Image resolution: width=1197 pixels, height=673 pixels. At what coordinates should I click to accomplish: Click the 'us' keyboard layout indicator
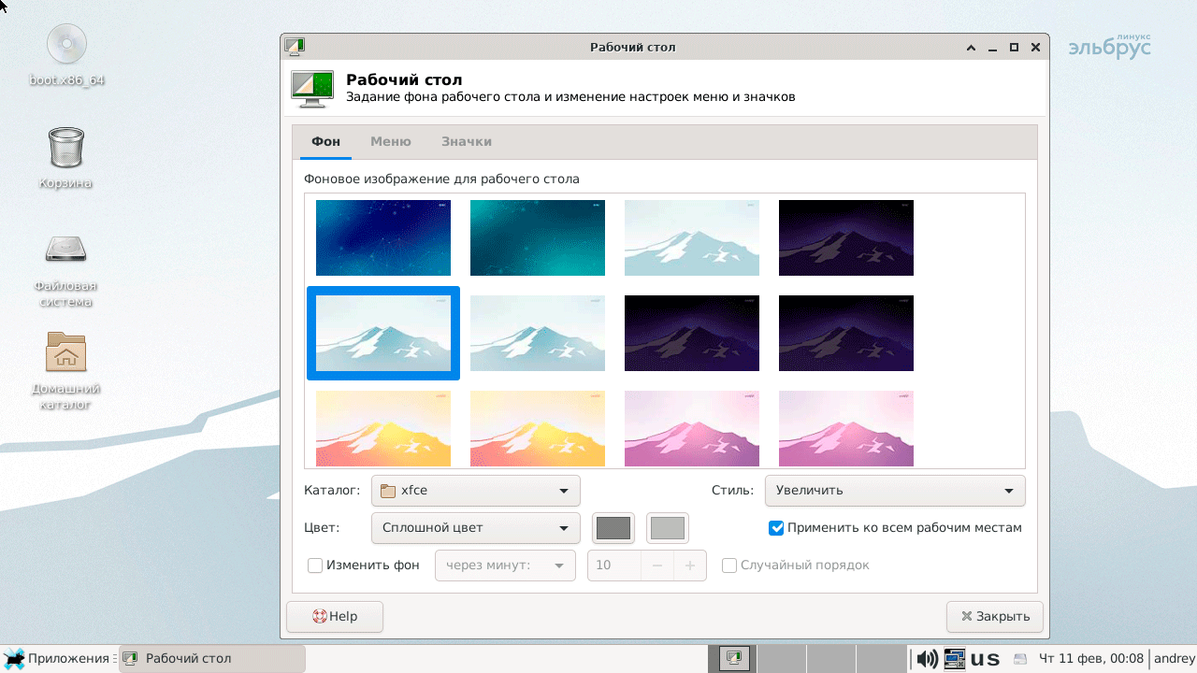click(x=985, y=659)
